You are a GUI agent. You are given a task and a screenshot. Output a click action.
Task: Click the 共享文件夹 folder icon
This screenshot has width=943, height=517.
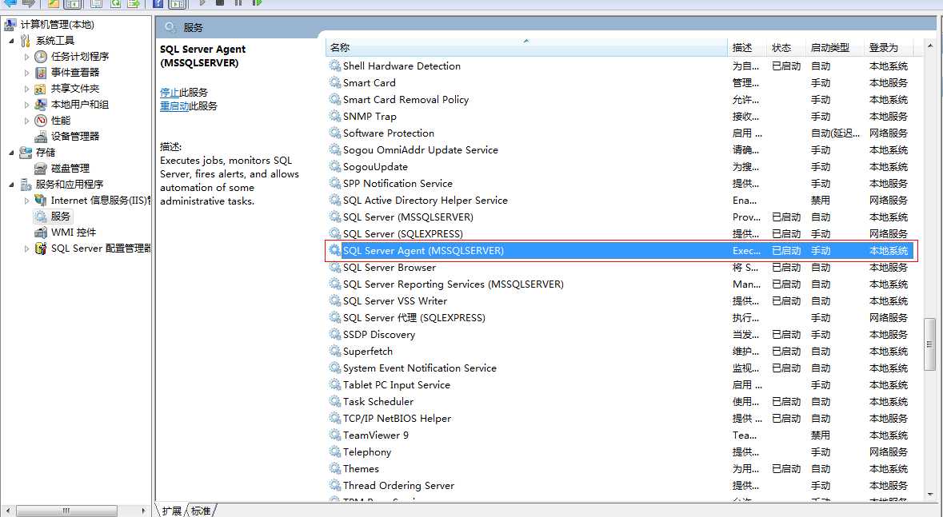40,89
